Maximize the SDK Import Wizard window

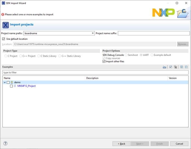pyautogui.click(x=177, y=3)
